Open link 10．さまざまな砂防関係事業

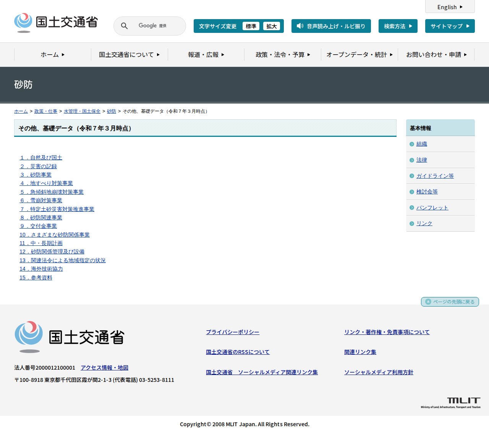(55, 235)
